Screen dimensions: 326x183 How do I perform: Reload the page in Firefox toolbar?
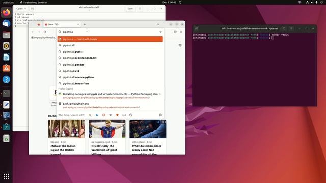[x=45, y=32]
